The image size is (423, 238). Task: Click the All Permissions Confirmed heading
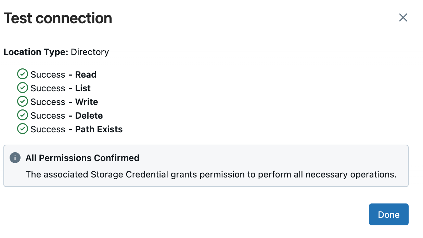click(x=82, y=158)
